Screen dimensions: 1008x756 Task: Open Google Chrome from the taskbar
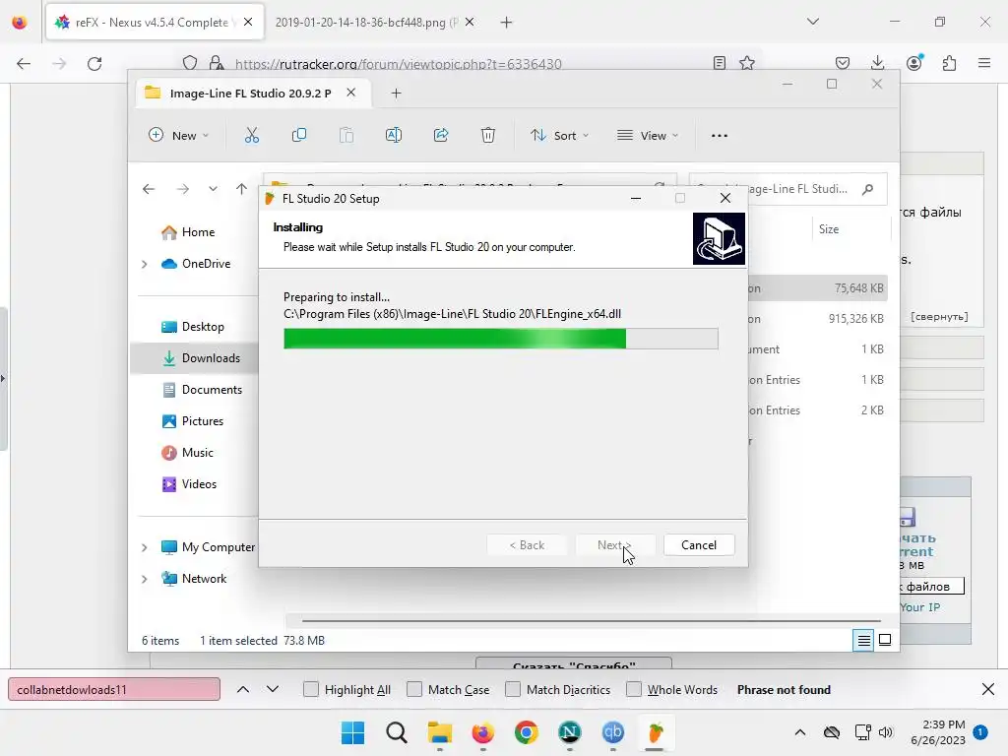point(527,732)
